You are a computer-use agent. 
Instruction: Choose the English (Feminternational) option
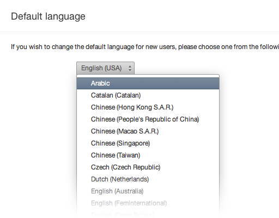tap(148, 203)
